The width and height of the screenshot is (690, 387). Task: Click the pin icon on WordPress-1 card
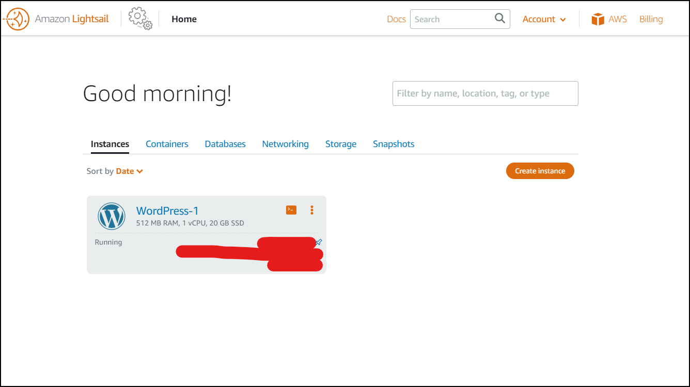pyautogui.click(x=319, y=241)
